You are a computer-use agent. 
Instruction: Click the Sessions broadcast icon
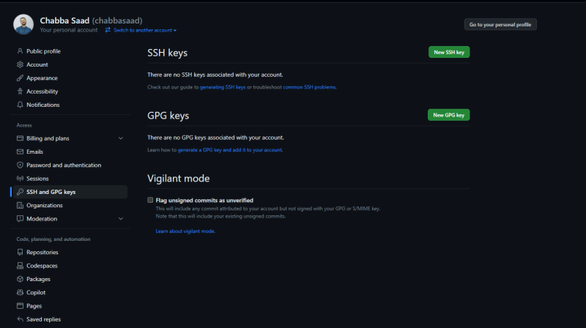click(20, 179)
